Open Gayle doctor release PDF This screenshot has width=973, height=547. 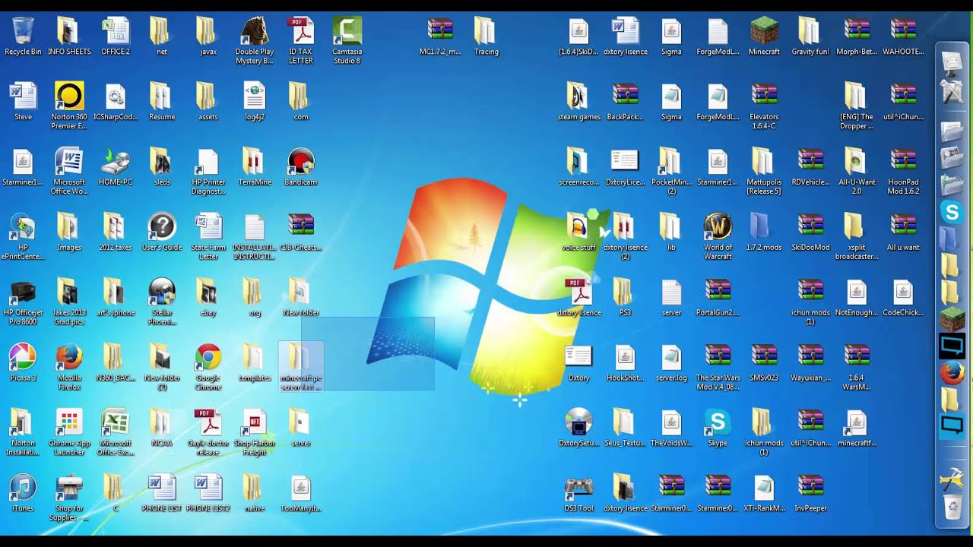click(x=208, y=432)
